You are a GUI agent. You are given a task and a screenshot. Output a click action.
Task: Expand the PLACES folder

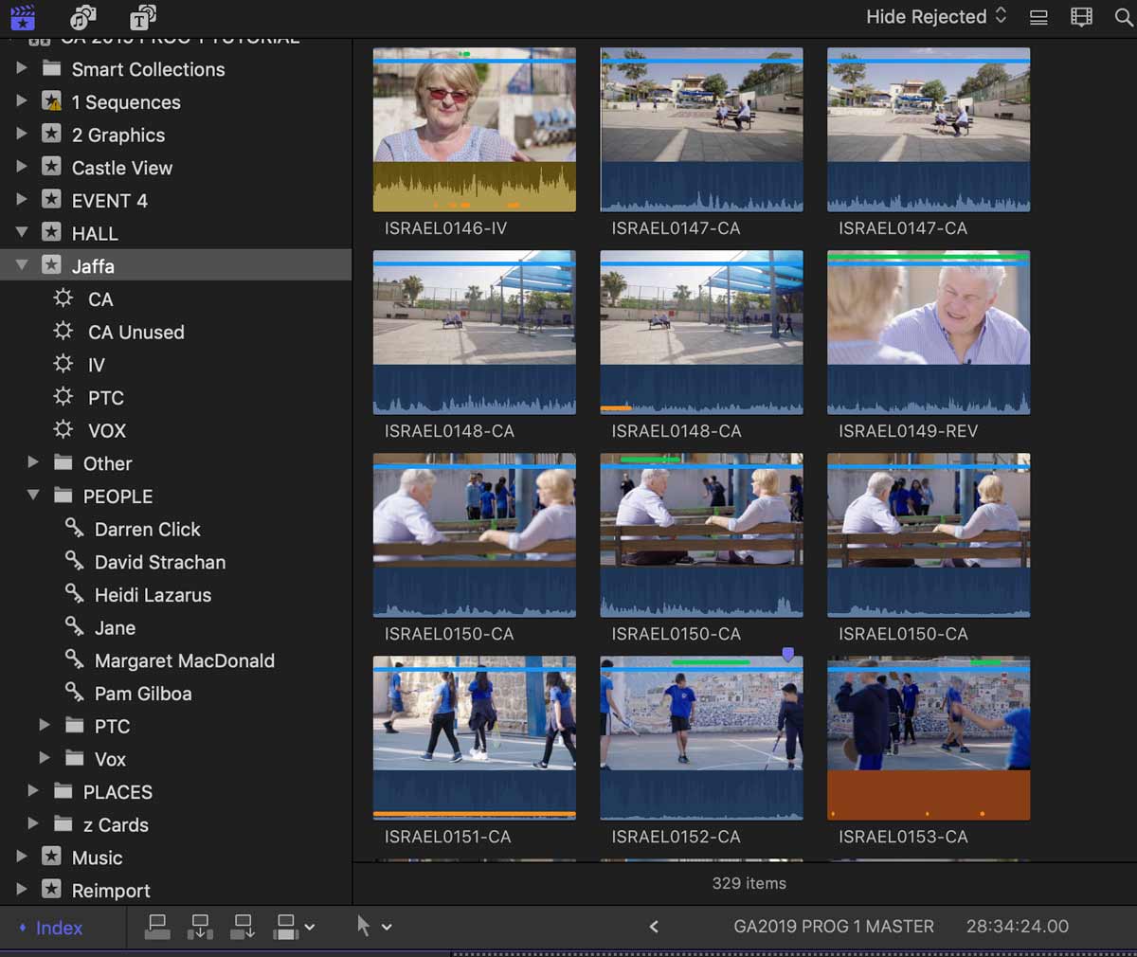(x=33, y=791)
